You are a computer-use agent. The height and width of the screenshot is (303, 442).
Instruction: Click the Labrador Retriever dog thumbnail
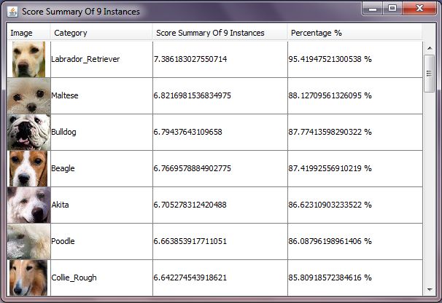pyautogui.click(x=28, y=59)
